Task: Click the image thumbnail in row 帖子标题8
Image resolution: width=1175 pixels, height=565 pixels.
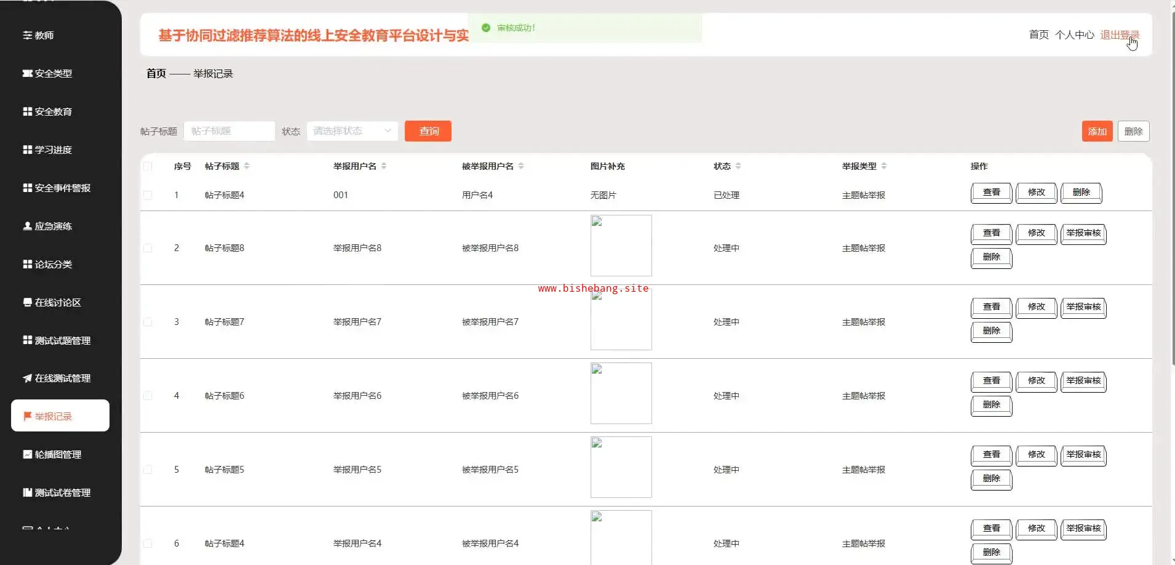Action: (x=621, y=246)
